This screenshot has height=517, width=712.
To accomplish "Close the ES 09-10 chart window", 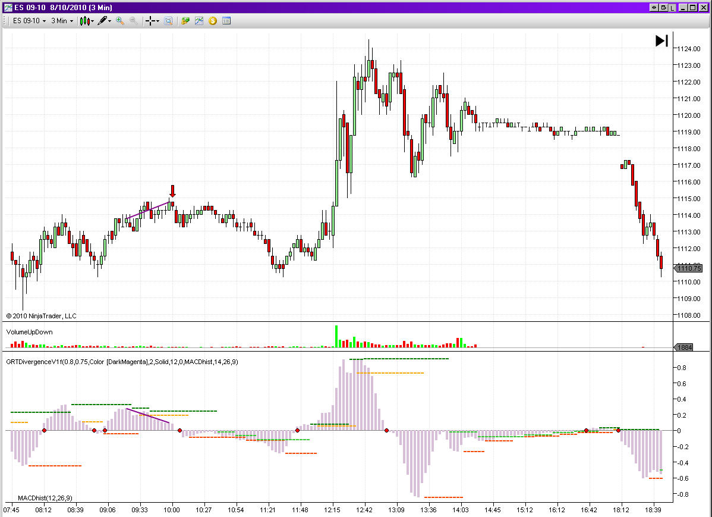I will click(702, 7).
